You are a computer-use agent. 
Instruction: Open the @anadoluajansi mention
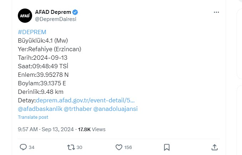point(115,109)
